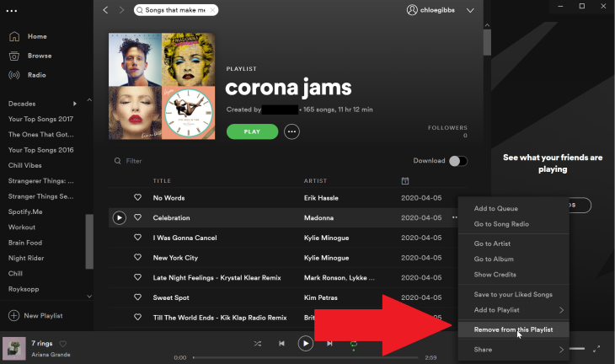Image resolution: width=615 pixels, height=364 pixels.
Task: Expand the Add to Playlist submenu
Action: pyautogui.click(x=513, y=310)
